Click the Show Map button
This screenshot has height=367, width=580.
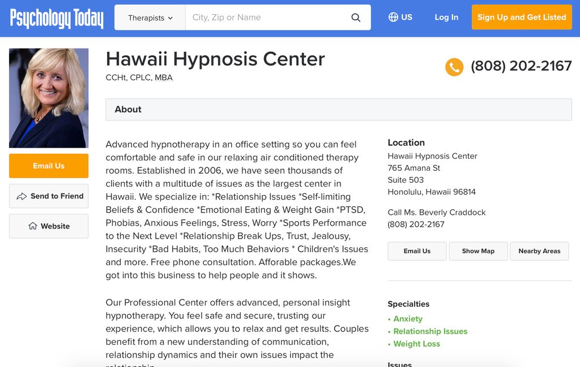tap(478, 251)
